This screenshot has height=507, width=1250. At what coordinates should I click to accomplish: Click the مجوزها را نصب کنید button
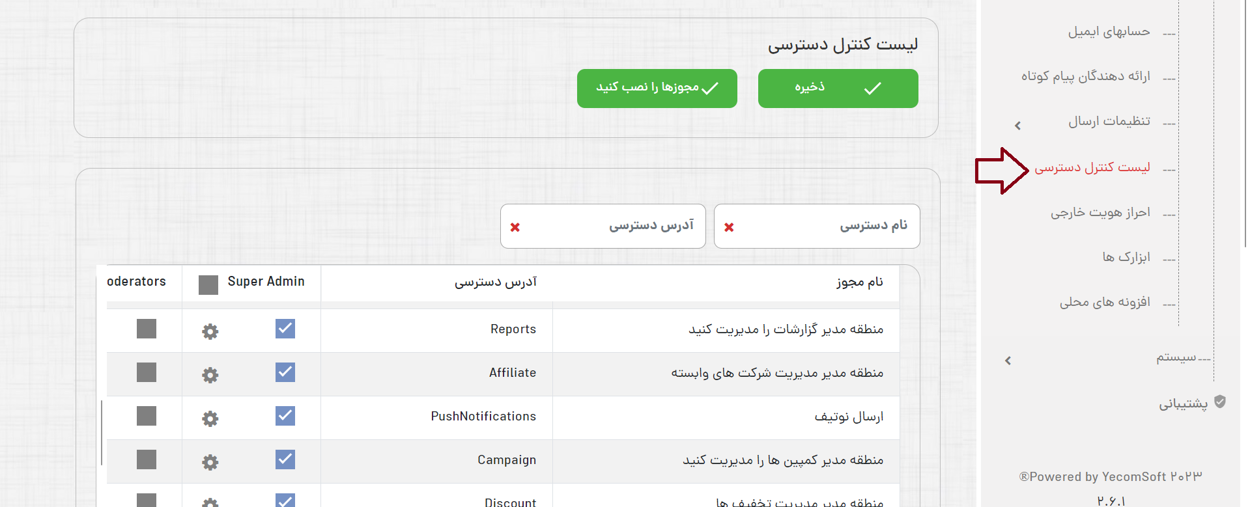point(657,89)
